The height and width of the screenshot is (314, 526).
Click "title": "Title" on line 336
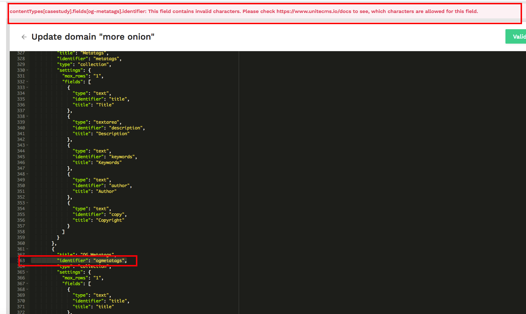pyautogui.click(x=93, y=105)
